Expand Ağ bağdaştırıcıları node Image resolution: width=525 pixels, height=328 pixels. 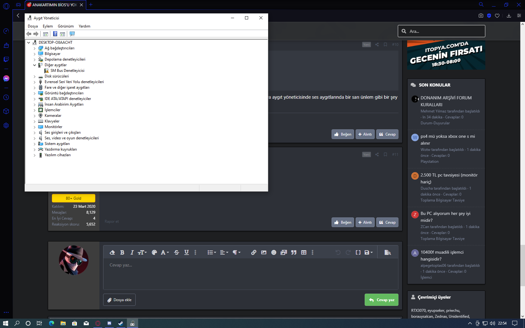[x=35, y=48]
